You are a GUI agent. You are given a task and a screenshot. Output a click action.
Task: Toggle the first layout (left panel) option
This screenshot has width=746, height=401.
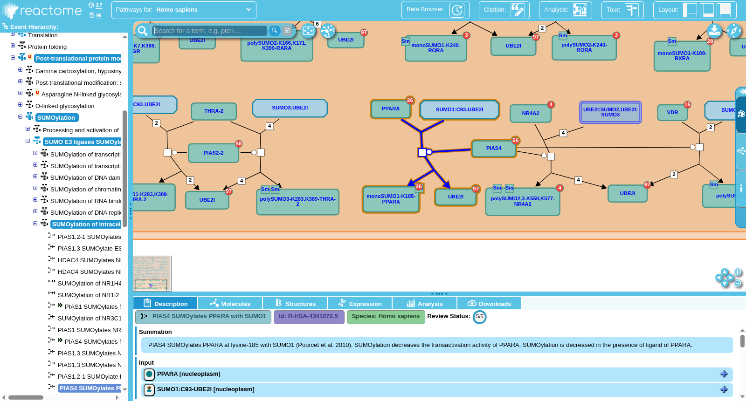click(690, 10)
